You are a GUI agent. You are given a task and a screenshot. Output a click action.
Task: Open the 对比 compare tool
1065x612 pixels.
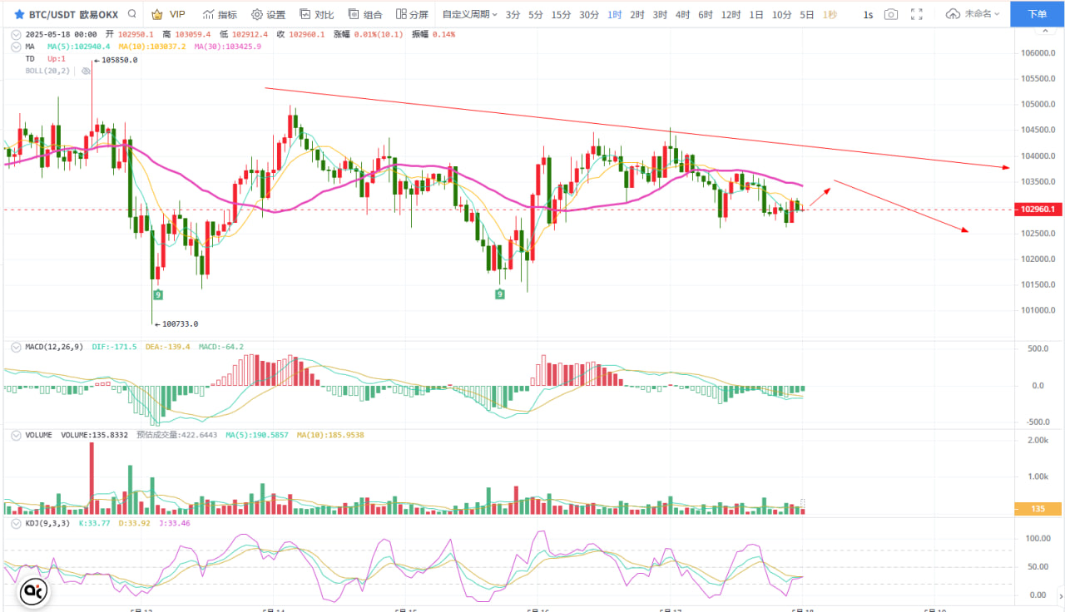[317, 14]
